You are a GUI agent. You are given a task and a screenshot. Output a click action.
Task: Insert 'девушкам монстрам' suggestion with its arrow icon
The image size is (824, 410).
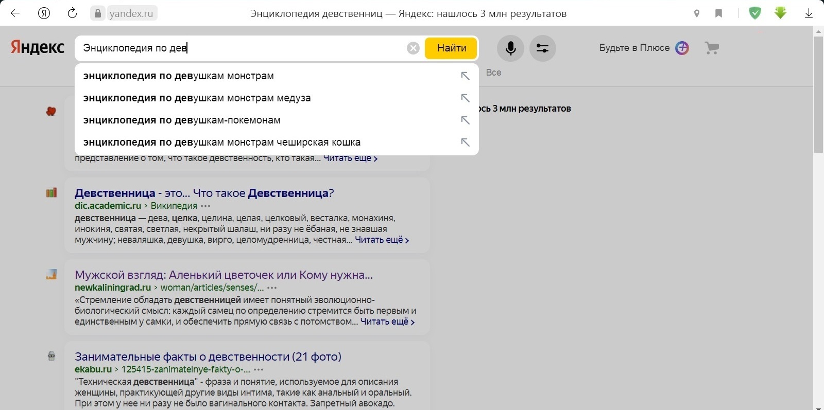(465, 76)
